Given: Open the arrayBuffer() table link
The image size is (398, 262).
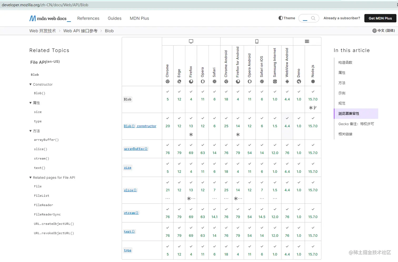Looking at the screenshot, I should 136,149.
